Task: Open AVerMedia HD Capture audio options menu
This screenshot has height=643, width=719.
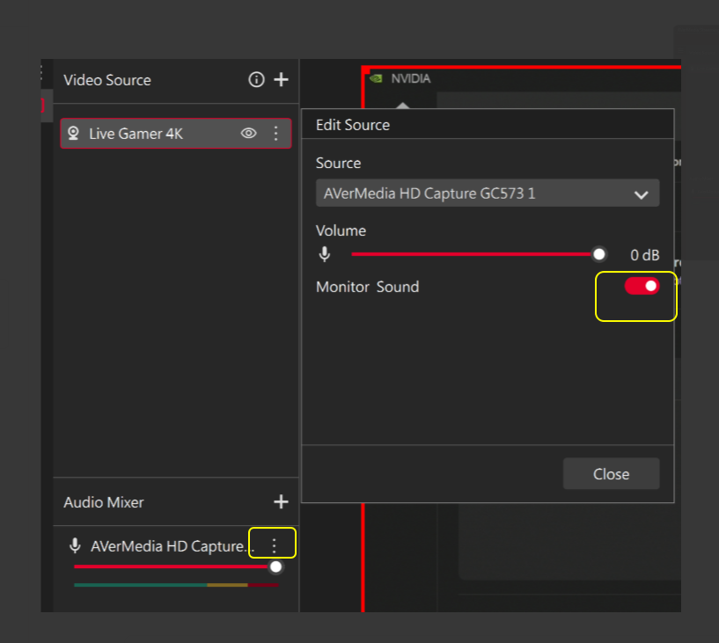Action: (274, 546)
